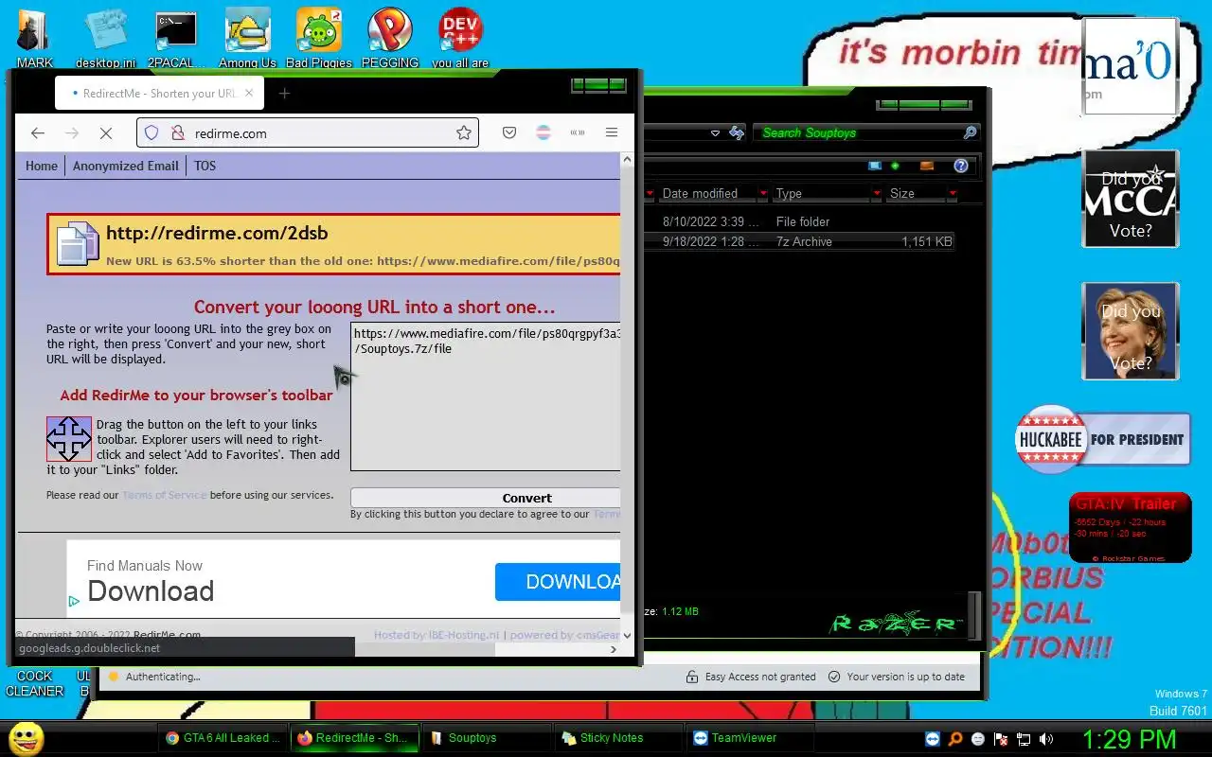Image resolution: width=1212 pixels, height=757 pixels.
Task: Click the double-bracket extension icon in Firefox toolbar
Action: [x=578, y=133]
